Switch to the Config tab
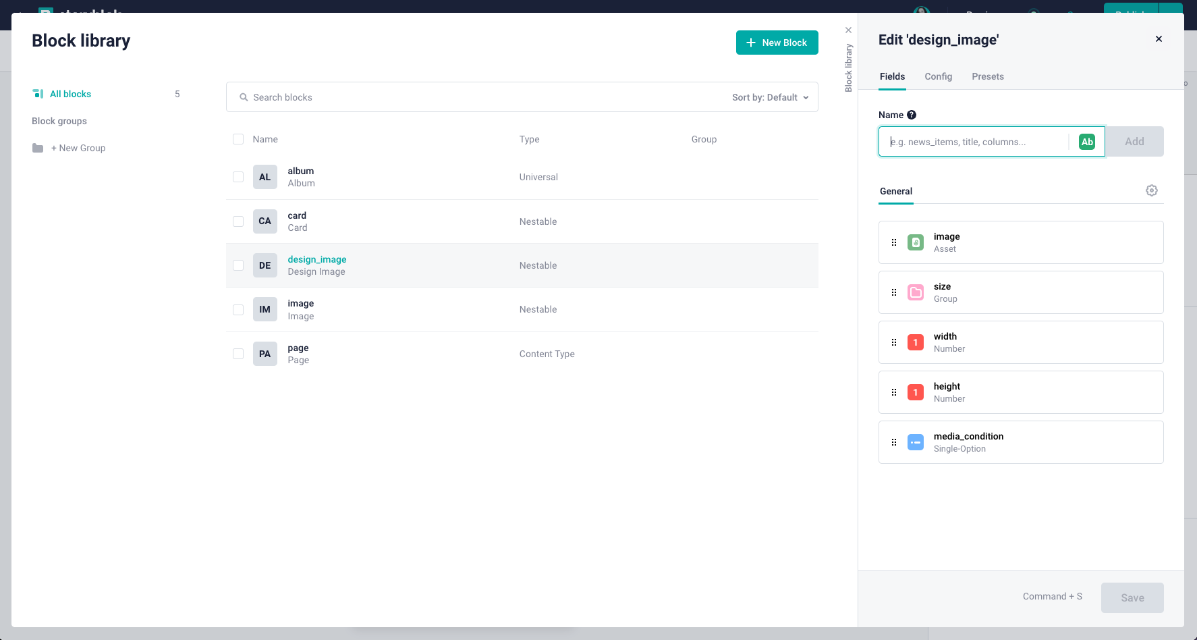The image size is (1197, 640). [x=938, y=76]
